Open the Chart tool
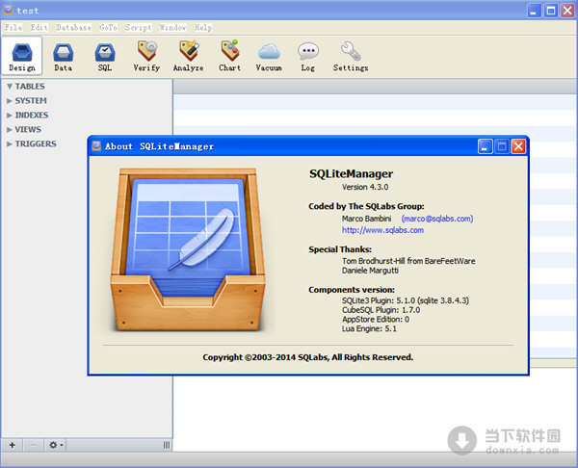Viewport: 578px width, 468px height. 229,56
